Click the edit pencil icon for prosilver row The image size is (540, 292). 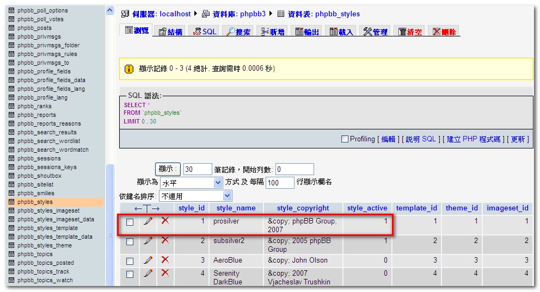tap(148, 221)
